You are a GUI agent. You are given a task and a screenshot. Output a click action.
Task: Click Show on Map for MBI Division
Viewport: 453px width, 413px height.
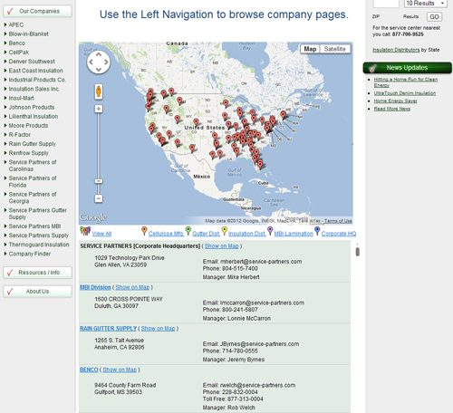[x=132, y=287]
